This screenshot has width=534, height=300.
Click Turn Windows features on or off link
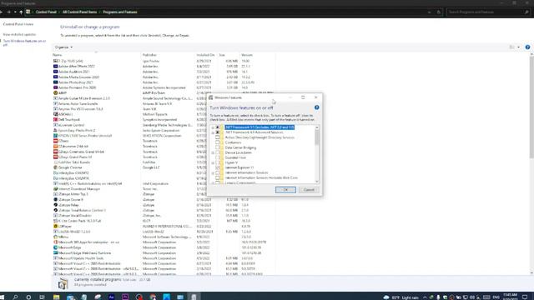tap(24, 42)
